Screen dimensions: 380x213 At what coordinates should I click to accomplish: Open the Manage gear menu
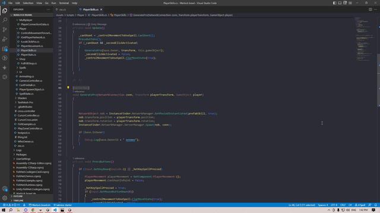5,198
